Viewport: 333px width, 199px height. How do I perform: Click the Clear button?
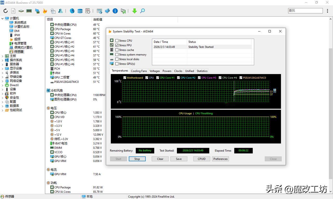click(160, 159)
